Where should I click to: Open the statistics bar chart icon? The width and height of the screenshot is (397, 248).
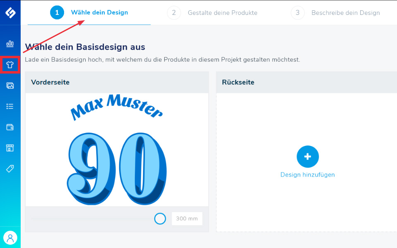(x=10, y=44)
